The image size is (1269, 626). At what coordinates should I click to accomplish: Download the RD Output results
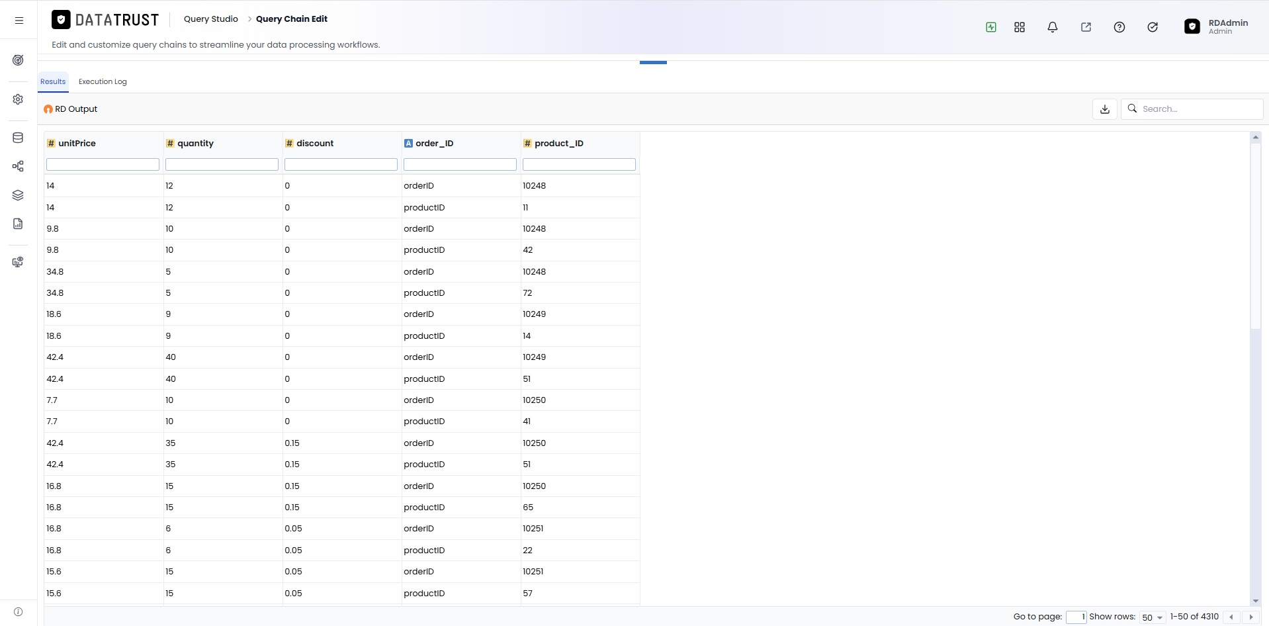click(x=1105, y=109)
